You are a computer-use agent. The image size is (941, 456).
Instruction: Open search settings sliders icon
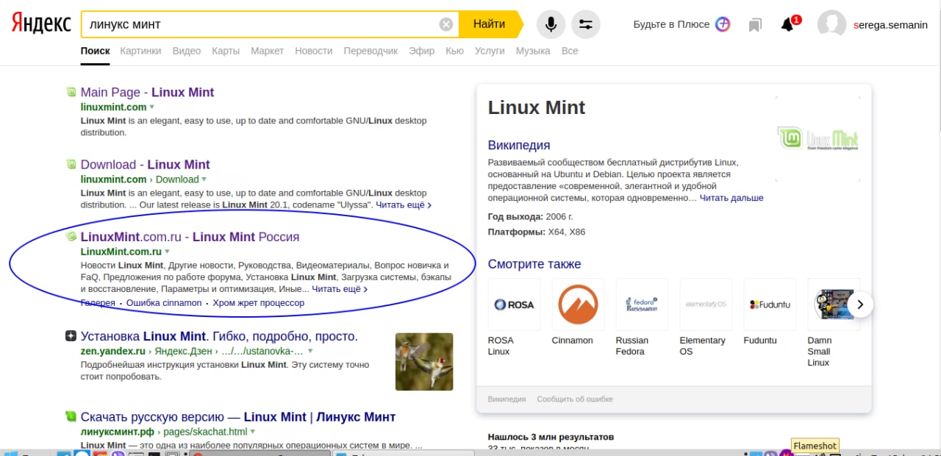click(586, 24)
